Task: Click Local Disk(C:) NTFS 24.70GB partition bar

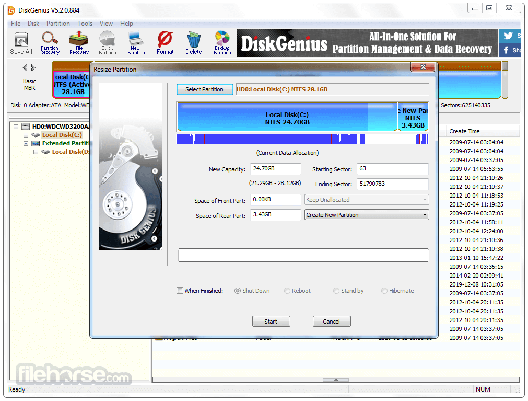Action: coord(287,117)
